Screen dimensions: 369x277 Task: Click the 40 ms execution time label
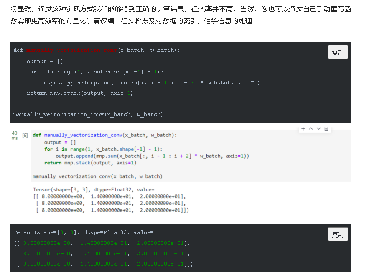[x=15, y=135]
